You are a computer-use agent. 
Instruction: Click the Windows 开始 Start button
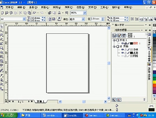coord(9,115)
